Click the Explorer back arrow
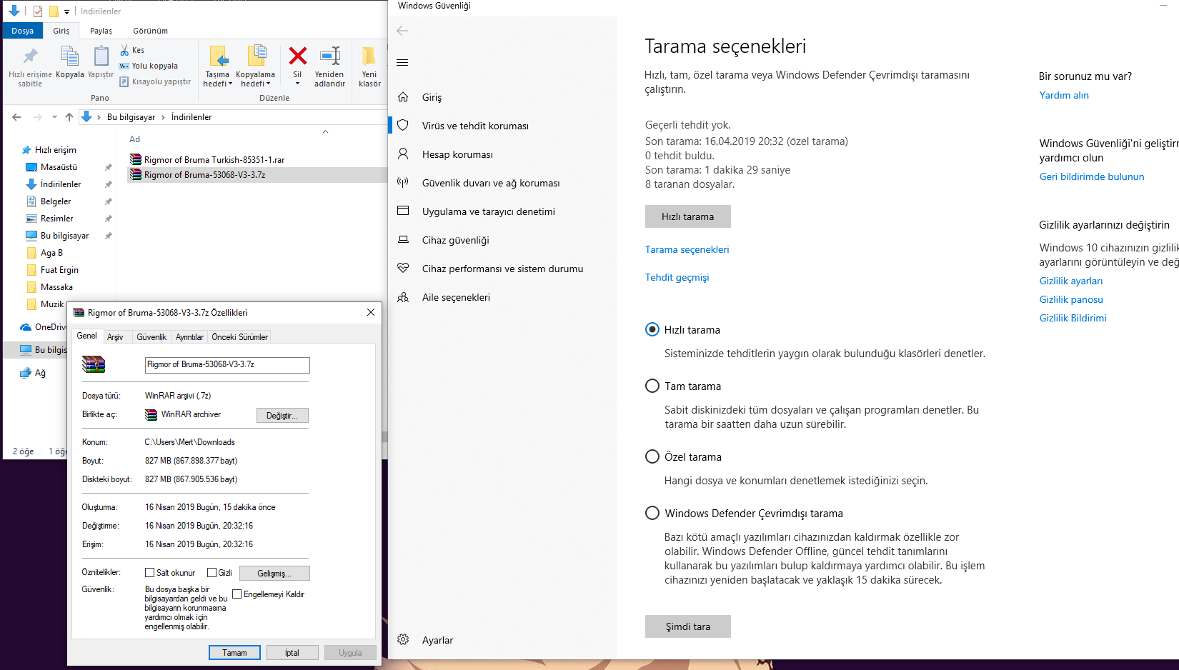1179x670 pixels. (16, 117)
